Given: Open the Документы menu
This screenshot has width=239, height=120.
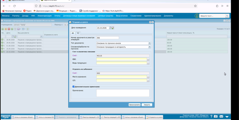Looking at the screenshot, I should (x=168, y=16).
